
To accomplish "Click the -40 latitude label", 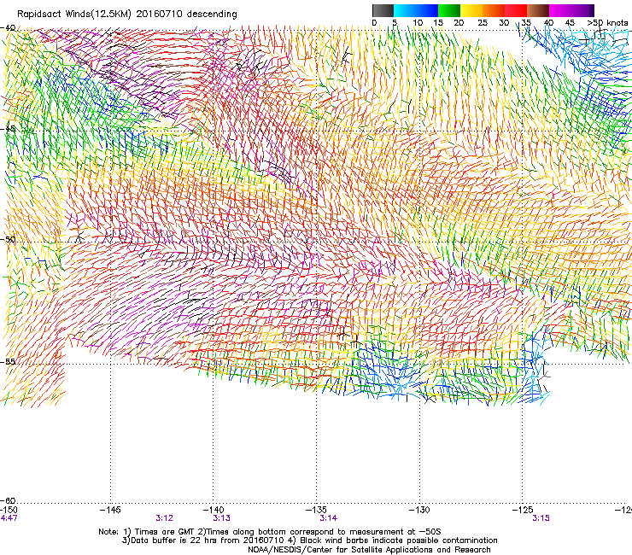I will 8,28.
